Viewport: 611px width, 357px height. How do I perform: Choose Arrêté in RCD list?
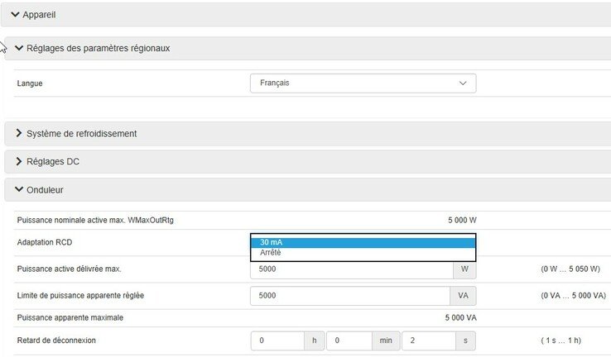[363, 253]
